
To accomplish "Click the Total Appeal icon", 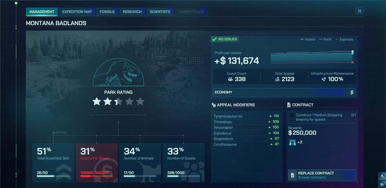I will point(277,79).
